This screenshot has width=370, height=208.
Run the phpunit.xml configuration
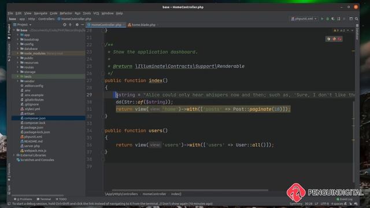322,18
